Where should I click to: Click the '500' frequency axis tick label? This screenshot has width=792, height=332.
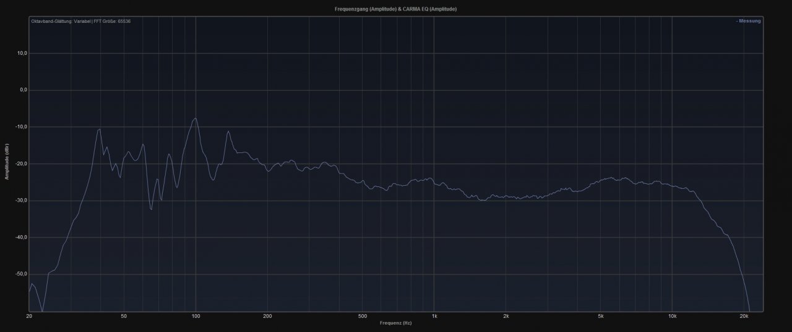[362, 317]
